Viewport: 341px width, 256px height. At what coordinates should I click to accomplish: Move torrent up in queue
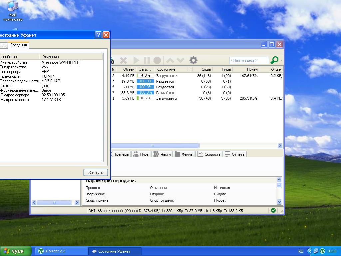[170, 60]
